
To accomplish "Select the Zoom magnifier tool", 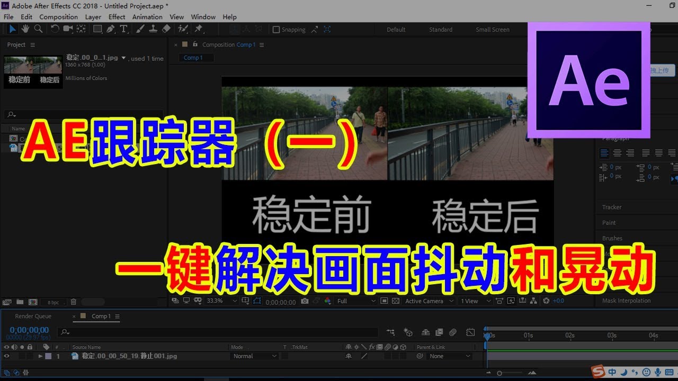I will [x=38, y=29].
